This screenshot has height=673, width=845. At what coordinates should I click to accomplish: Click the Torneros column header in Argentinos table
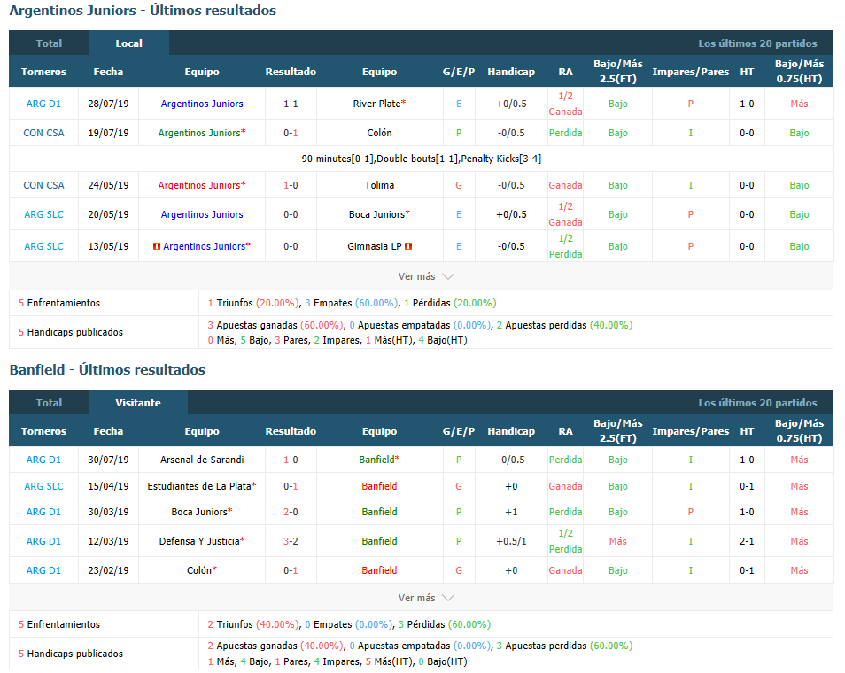point(43,72)
